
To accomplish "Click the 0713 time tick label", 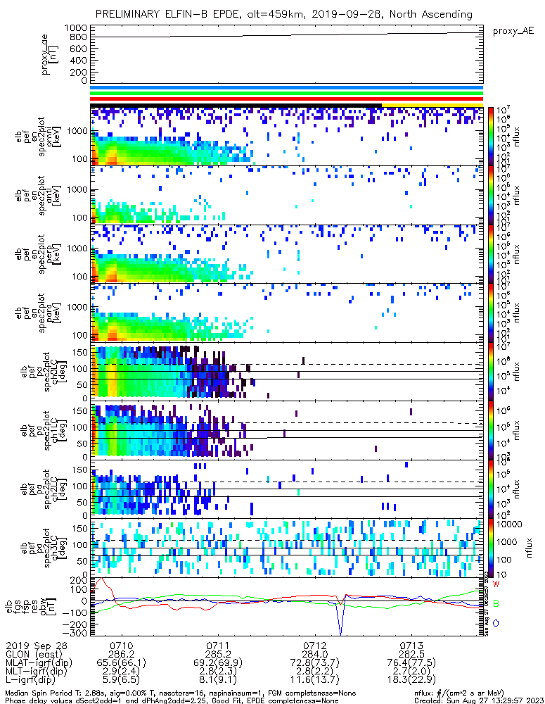I will (411, 646).
